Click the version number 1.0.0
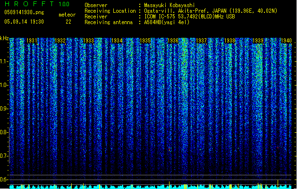Screen dimensions: 297x189 64,4
